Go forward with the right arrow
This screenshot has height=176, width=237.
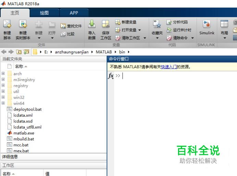click(x=11, y=52)
